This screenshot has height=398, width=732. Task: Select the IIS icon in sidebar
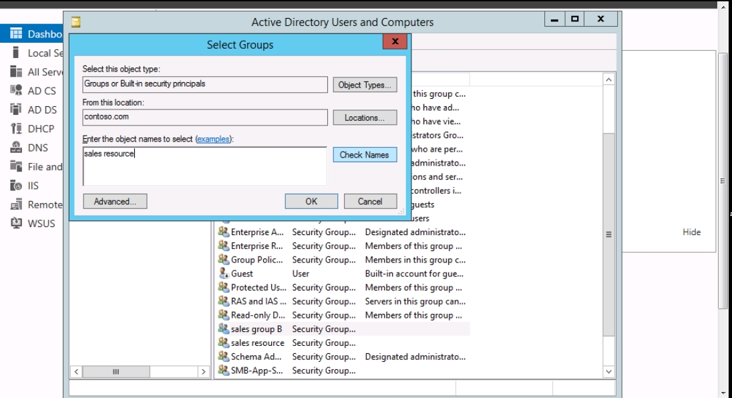point(17,186)
